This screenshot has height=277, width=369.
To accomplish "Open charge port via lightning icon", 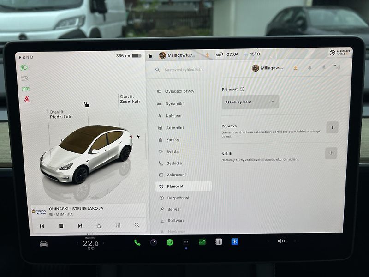I will tap(138, 136).
